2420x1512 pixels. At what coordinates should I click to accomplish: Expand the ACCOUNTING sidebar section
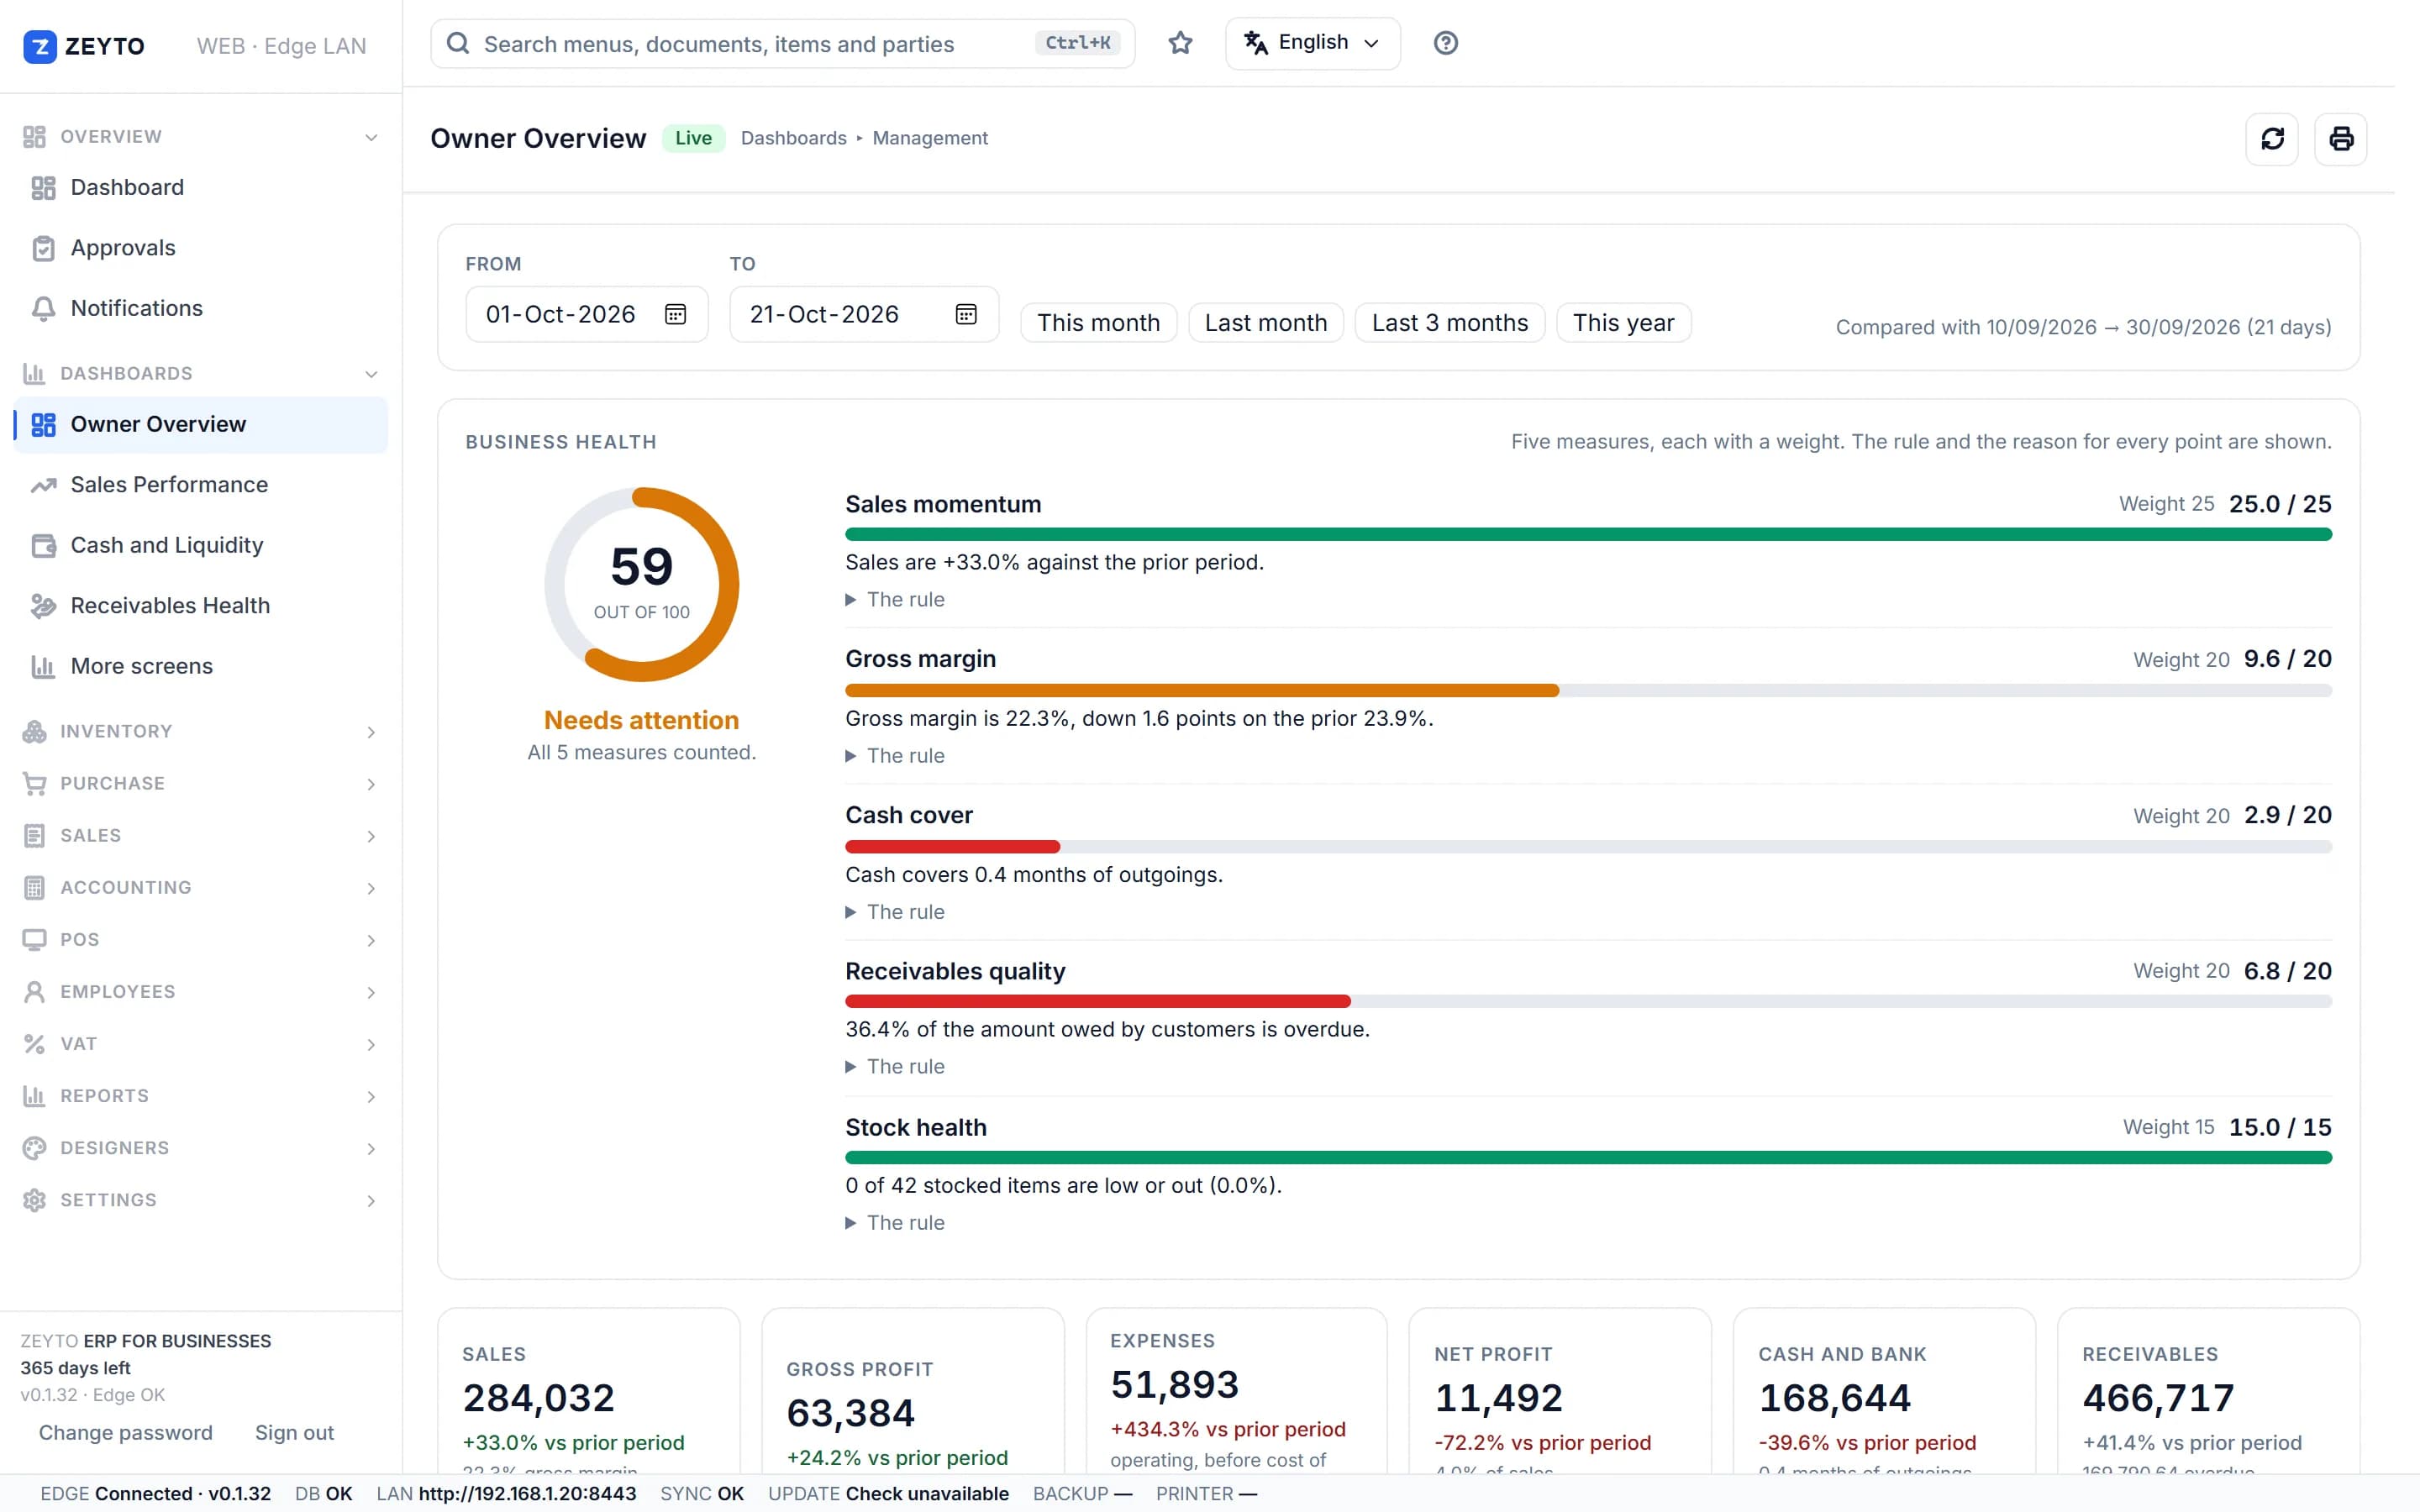pyautogui.click(x=200, y=888)
